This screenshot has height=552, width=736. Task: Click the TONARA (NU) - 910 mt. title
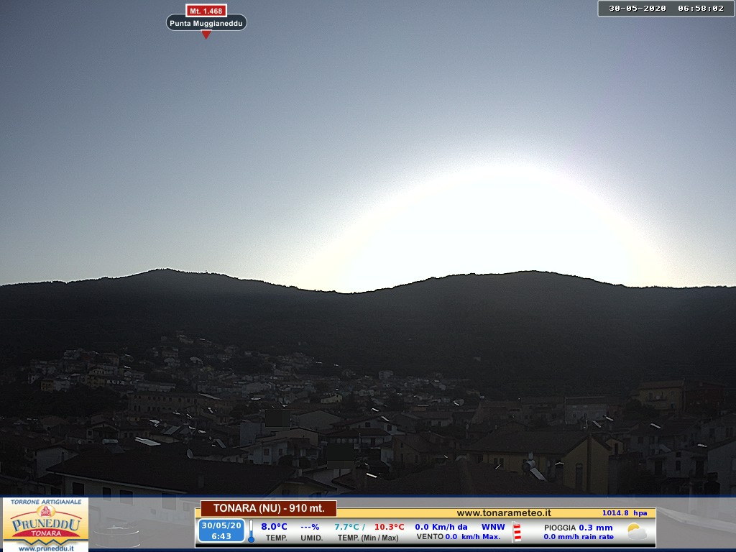pos(269,508)
